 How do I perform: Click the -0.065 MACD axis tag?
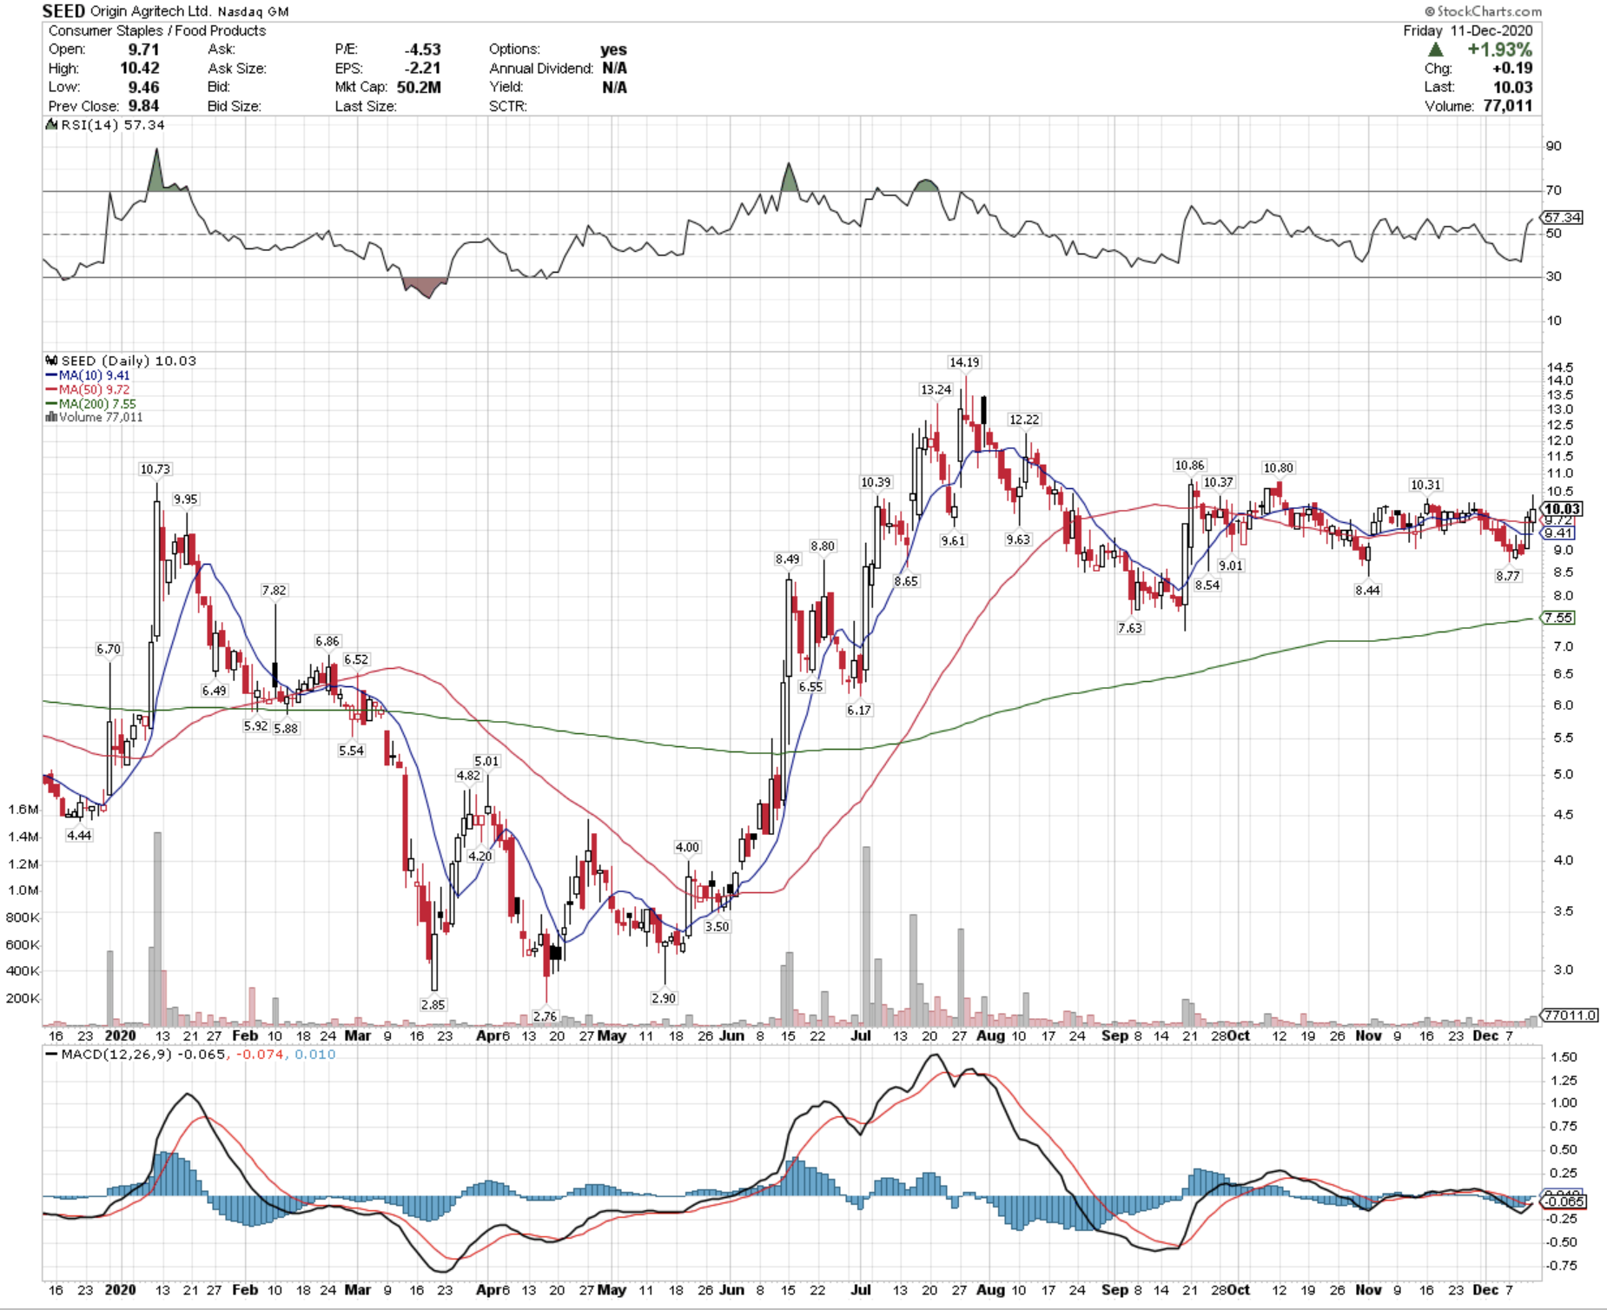coord(1564,1202)
